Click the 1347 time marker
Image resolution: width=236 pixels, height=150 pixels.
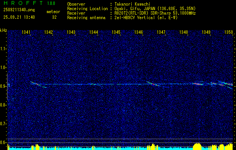161,32
